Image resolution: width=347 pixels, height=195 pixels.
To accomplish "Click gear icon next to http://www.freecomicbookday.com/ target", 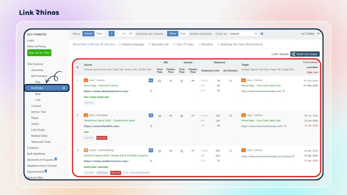I will coord(284,91).
